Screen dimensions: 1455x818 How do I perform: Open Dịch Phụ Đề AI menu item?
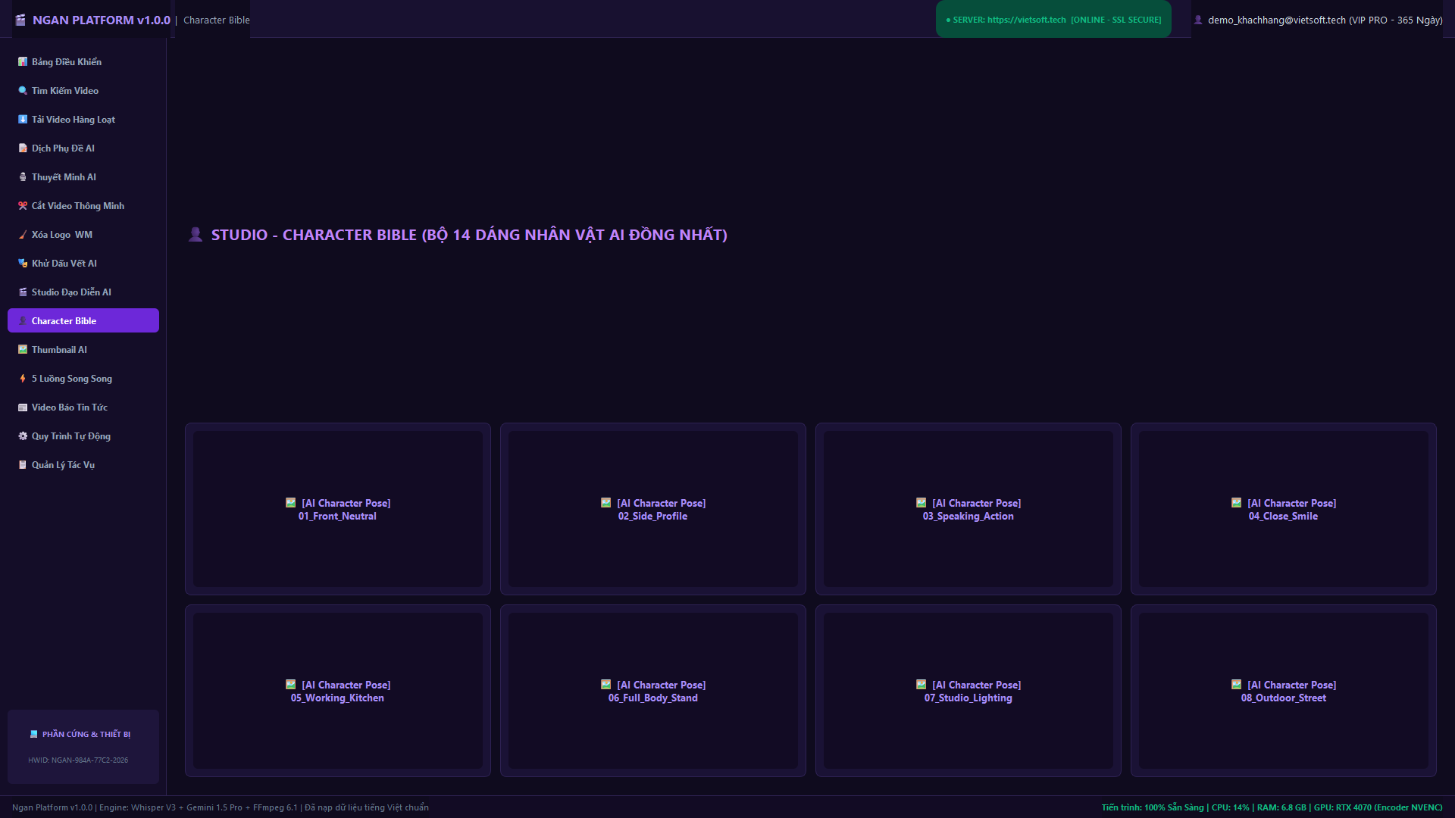83,148
